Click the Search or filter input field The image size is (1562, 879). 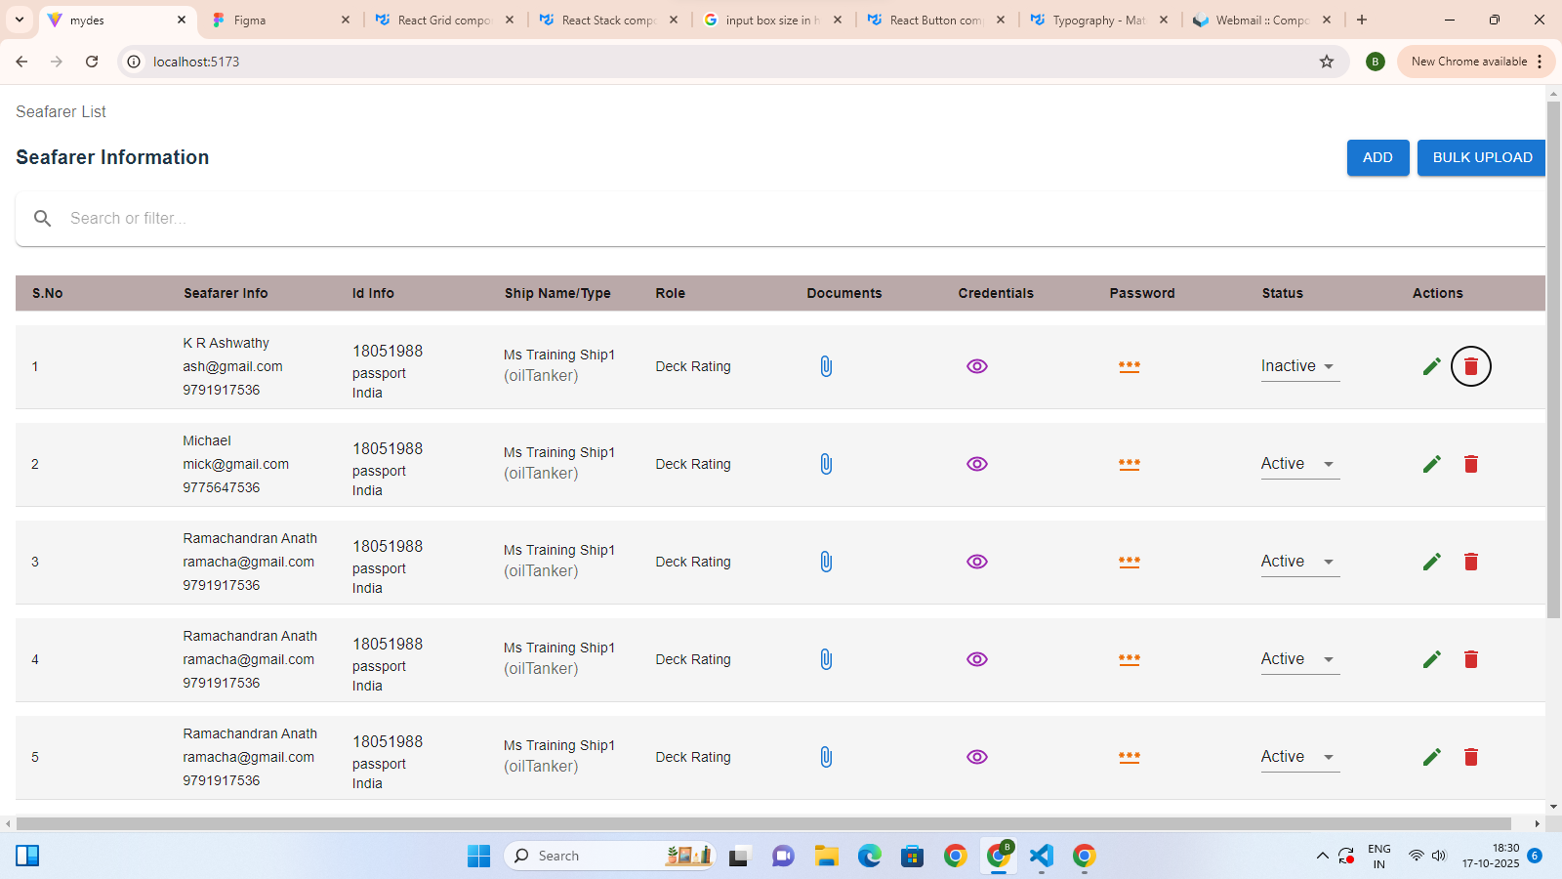tap(781, 219)
